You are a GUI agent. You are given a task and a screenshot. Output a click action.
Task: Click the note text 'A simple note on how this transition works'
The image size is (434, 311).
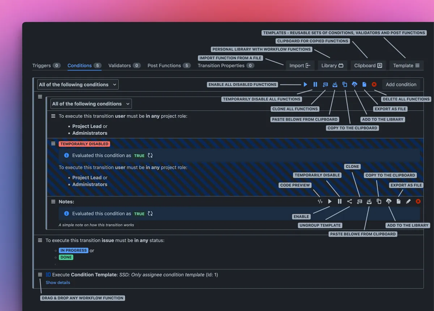(x=96, y=225)
